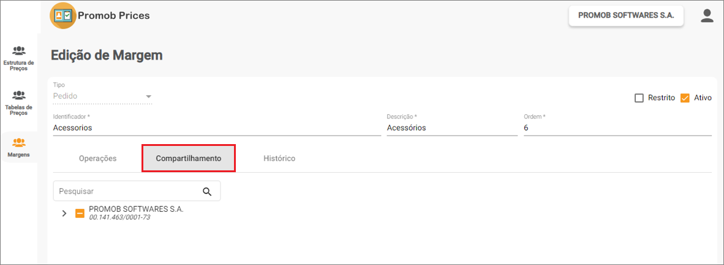Enable the Restrito checkbox

click(639, 98)
